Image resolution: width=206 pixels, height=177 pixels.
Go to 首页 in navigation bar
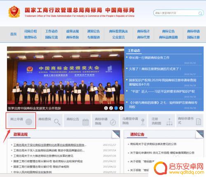click(x=14, y=34)
